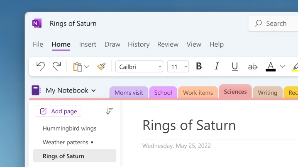Click the Redo arrow icon
Image resolution: width=298 pixels, height=167 pixels.
[56, 66]
